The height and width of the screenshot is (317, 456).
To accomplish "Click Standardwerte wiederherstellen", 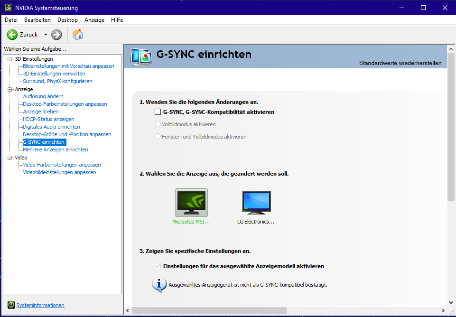I will pos(400,63).
